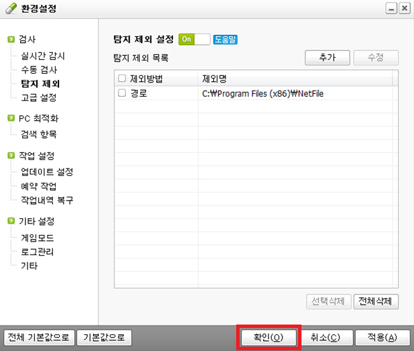
Task: Select 검색 항목 under PC 최적화
Action: 39,134
